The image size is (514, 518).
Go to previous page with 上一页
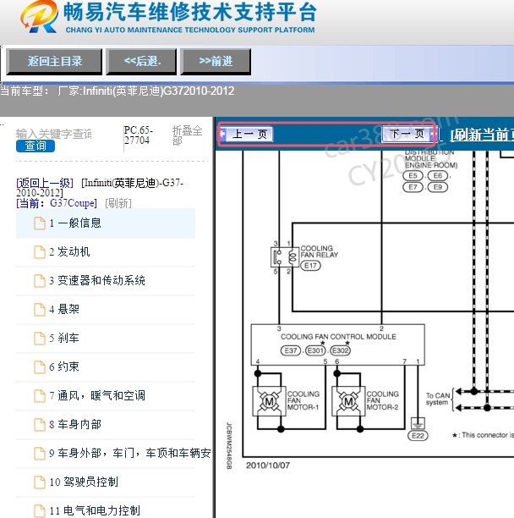pos(247,134)
